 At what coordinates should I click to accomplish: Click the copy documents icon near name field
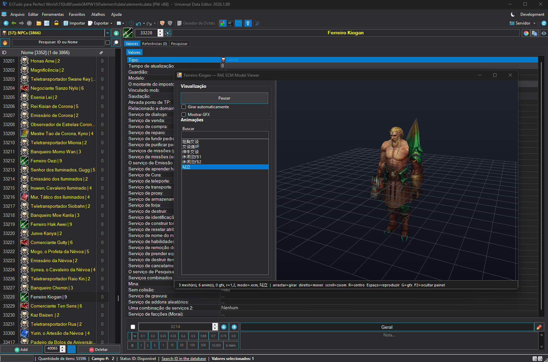point(535,33)
